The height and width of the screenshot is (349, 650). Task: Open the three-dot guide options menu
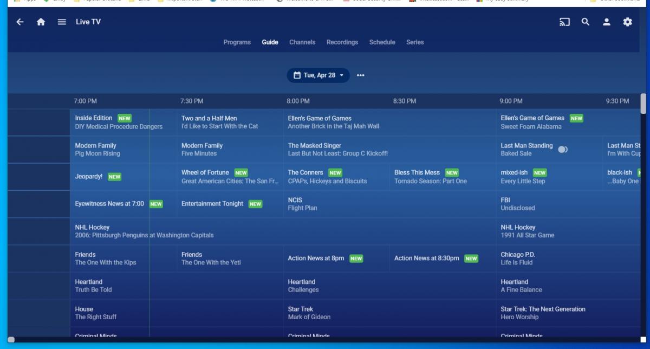[361, 75]
